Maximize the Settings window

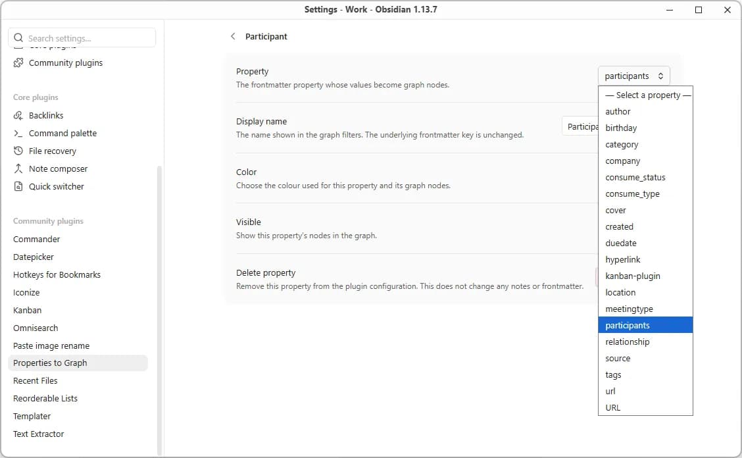(x=699, y=10)
